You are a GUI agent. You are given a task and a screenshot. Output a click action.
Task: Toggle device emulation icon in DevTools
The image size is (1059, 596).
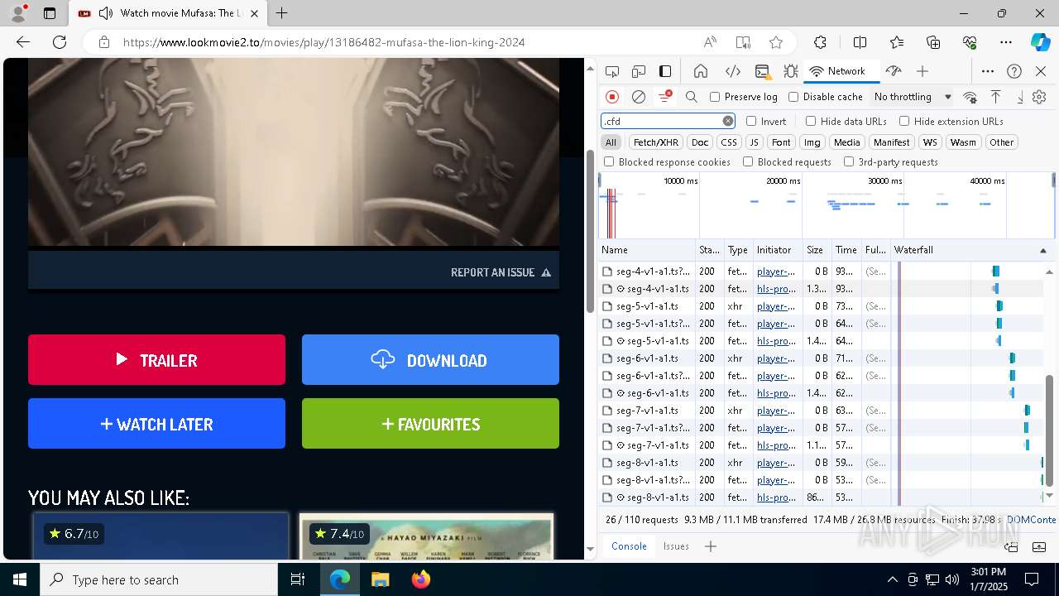(x=639, y=71)
